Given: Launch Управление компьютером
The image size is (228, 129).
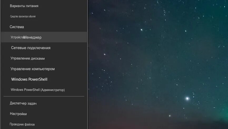Looking at the screenshot, I should pyautogui.click(x=44, y=69).
